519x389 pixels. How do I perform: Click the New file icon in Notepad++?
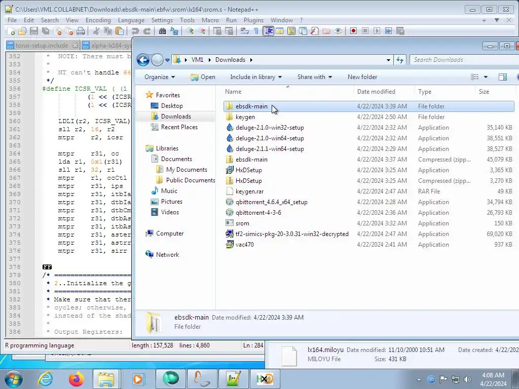[x=11, y=31]
